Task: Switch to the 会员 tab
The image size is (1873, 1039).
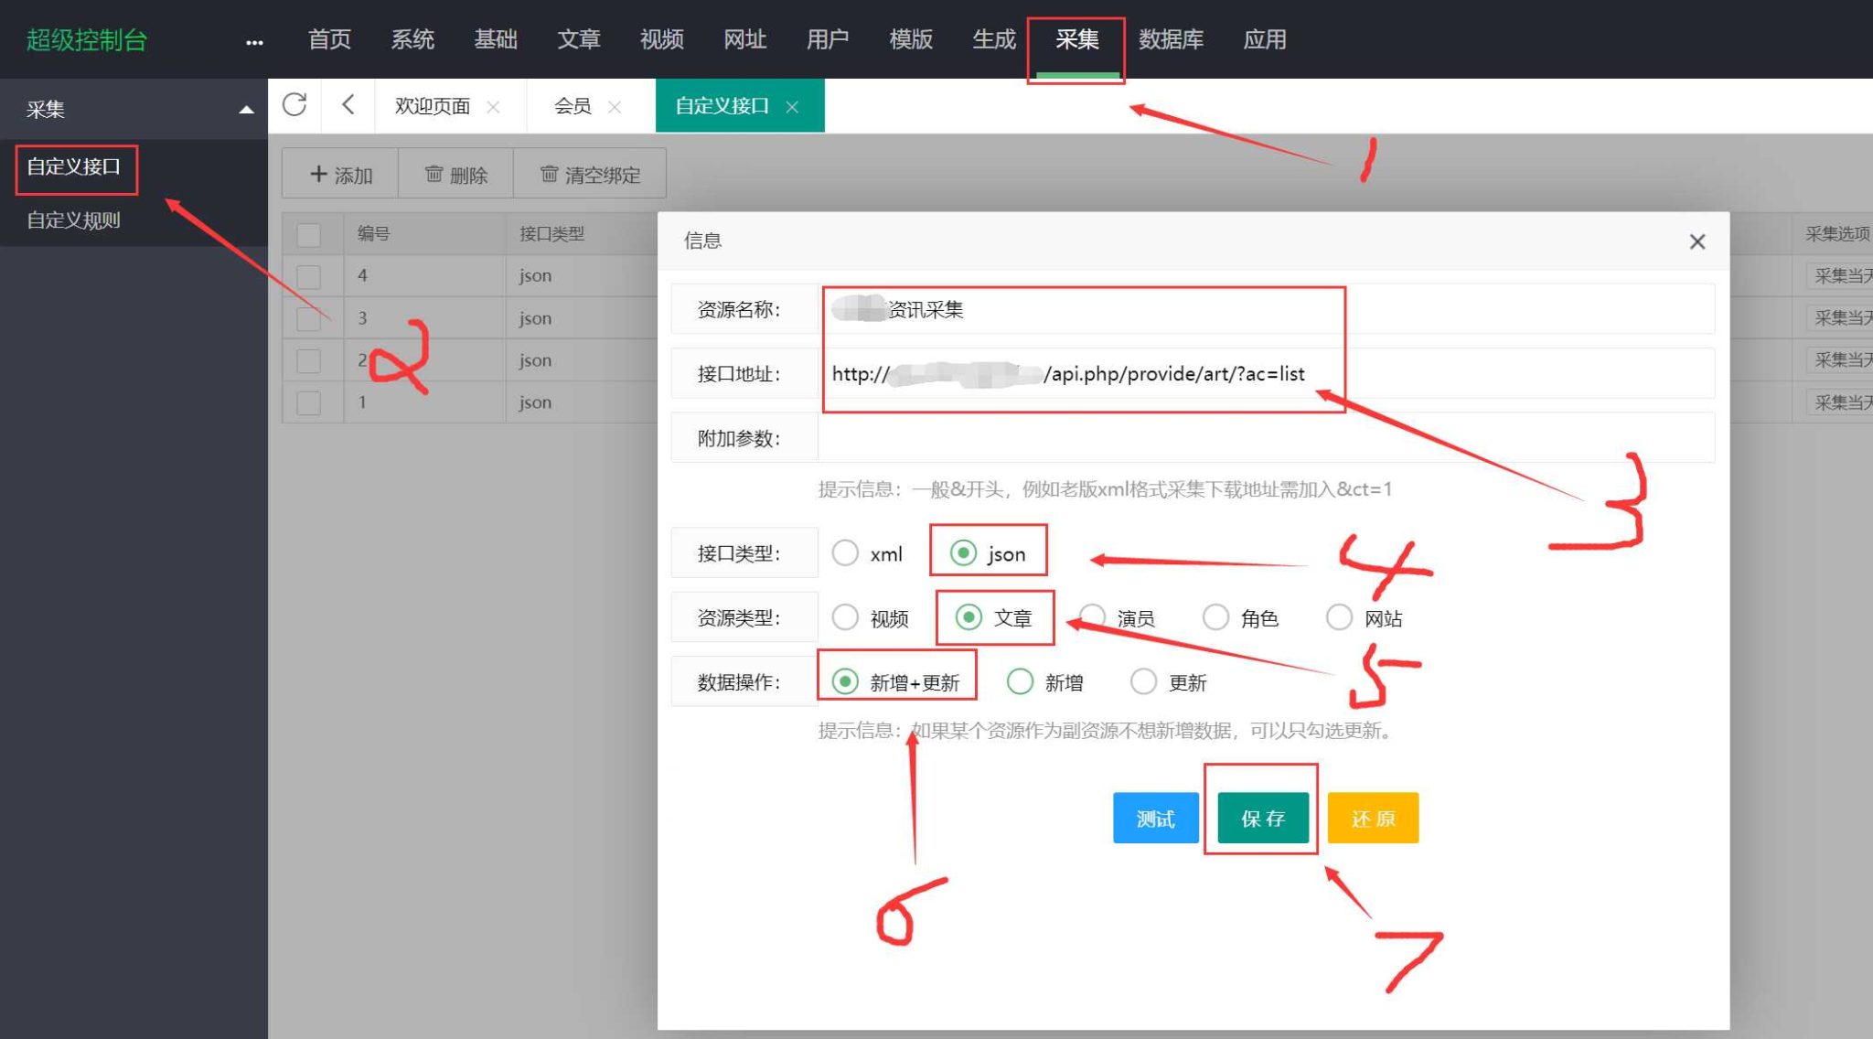Action: point(572,106)
